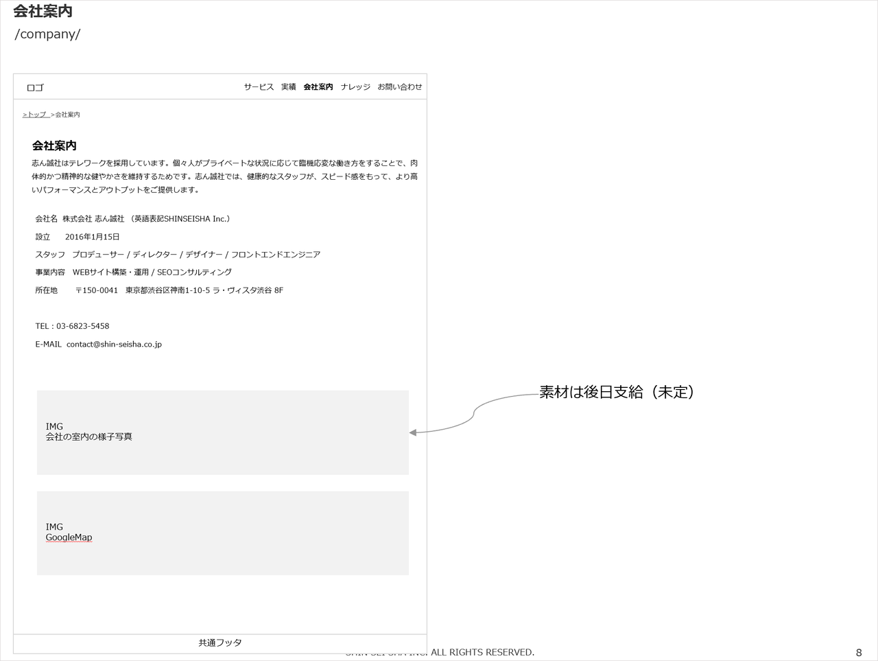The image size is (878, 661).
Task: Click the bold 会社案内 section heading
Action: [x=54, y=146]
